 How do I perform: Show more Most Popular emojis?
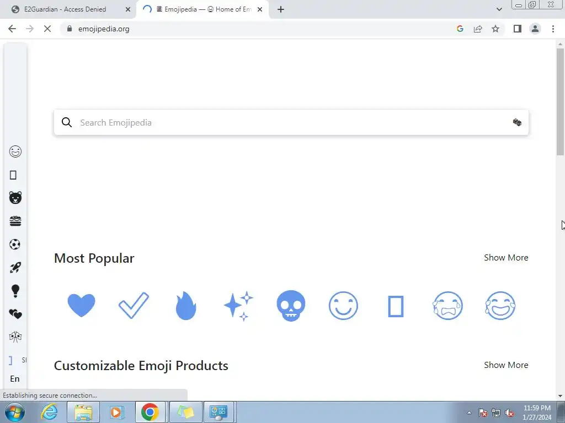[506, 258]
